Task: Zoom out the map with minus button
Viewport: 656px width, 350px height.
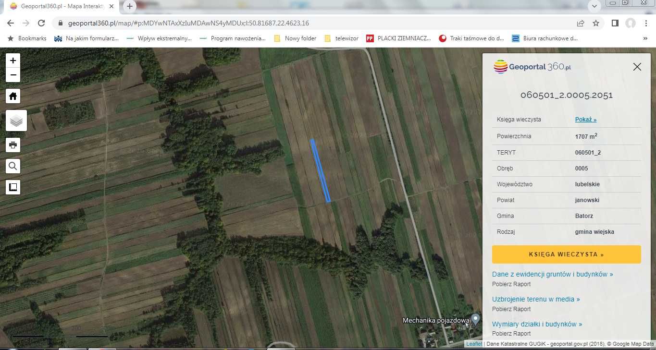Action: click(x=13, y=75)
